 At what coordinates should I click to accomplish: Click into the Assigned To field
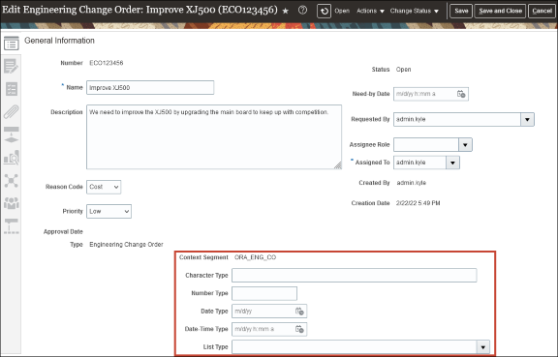pos(419,163)
